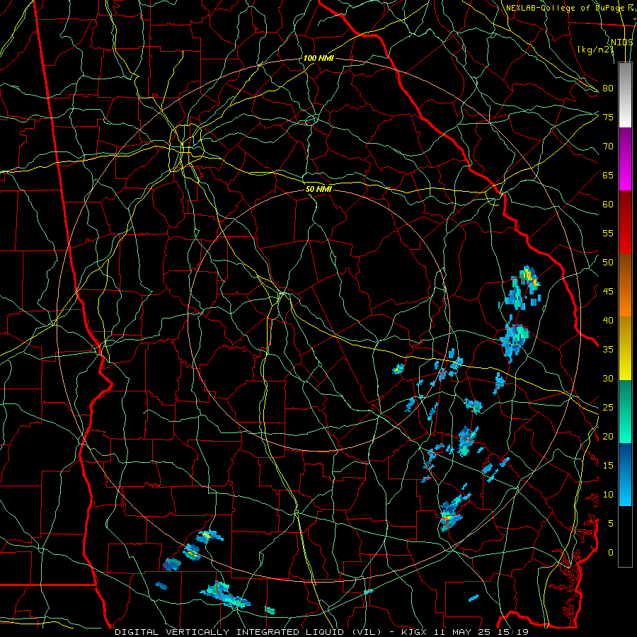Click the legend scale value 75

point(608,117)
